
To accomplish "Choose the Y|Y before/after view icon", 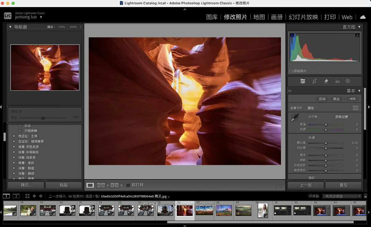I will (114, 185).
